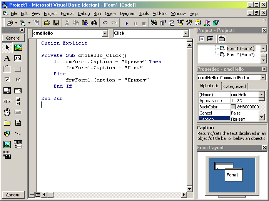Select the horizontal scrollbar control tool
The height and width of the screenshot is (201, 269).
(7, 101)
